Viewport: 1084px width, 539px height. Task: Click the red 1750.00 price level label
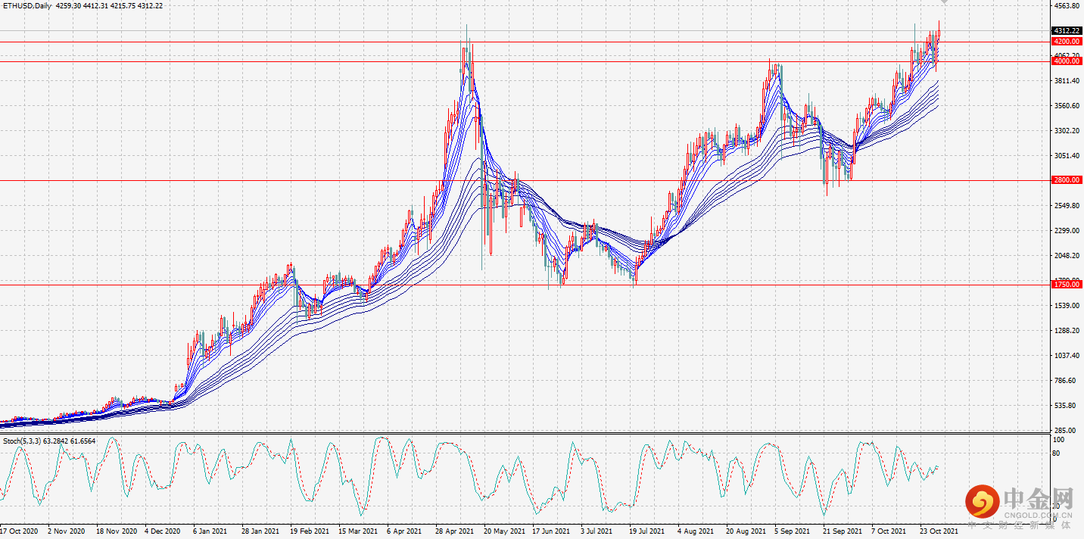[x=1066, y=285]
